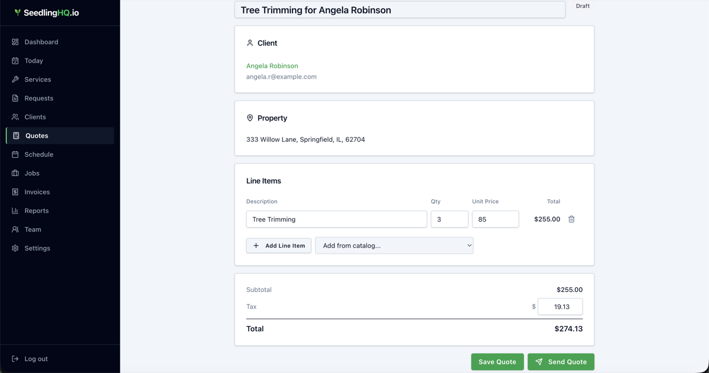Focus the Tax amount input field
Image resolution: width=709 pixels, height=373 pixels.
(560, 307)
